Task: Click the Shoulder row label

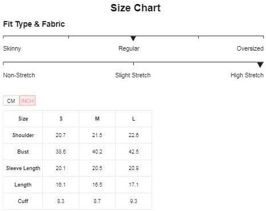Action: click(x=23, y=135)
